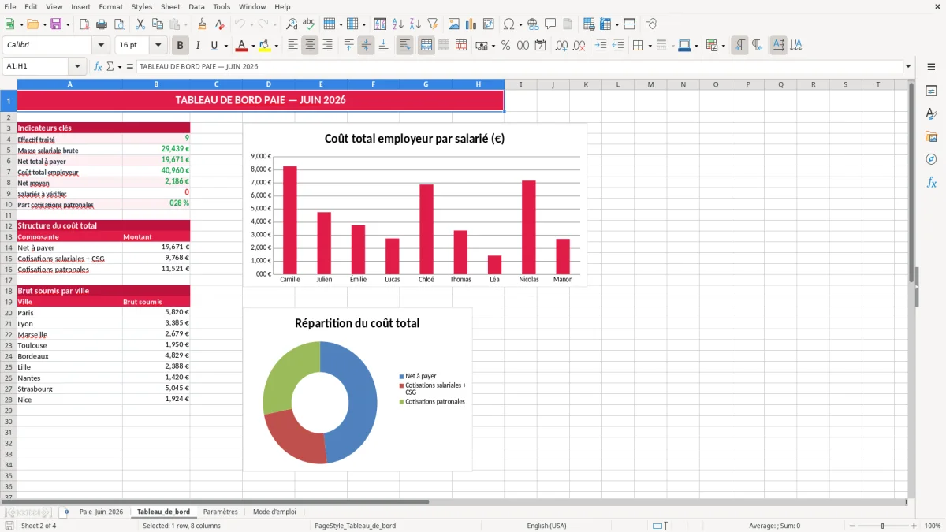
Task: Click the Save document icon
Action: 56,24
